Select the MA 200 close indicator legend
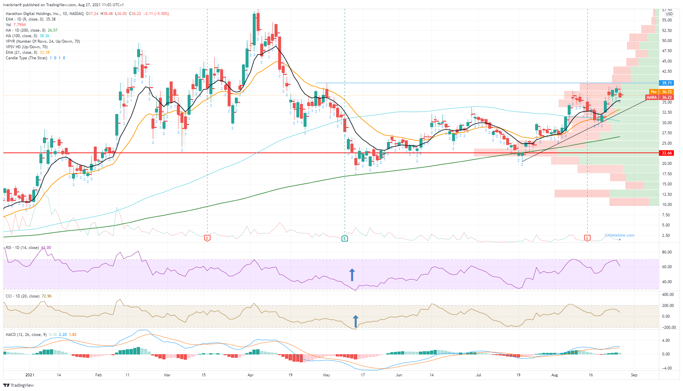Image resolution: width=683 pixels, height=391 pixels. [x=32, y=30]
